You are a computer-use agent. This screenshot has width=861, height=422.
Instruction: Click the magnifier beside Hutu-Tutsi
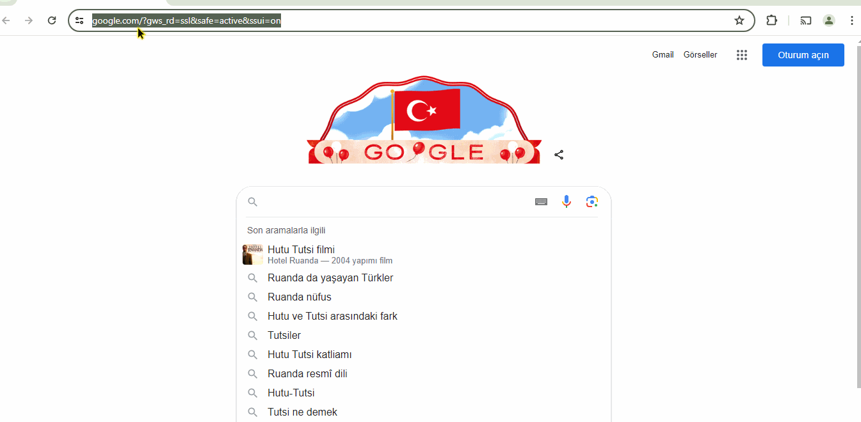coord(253,393)
